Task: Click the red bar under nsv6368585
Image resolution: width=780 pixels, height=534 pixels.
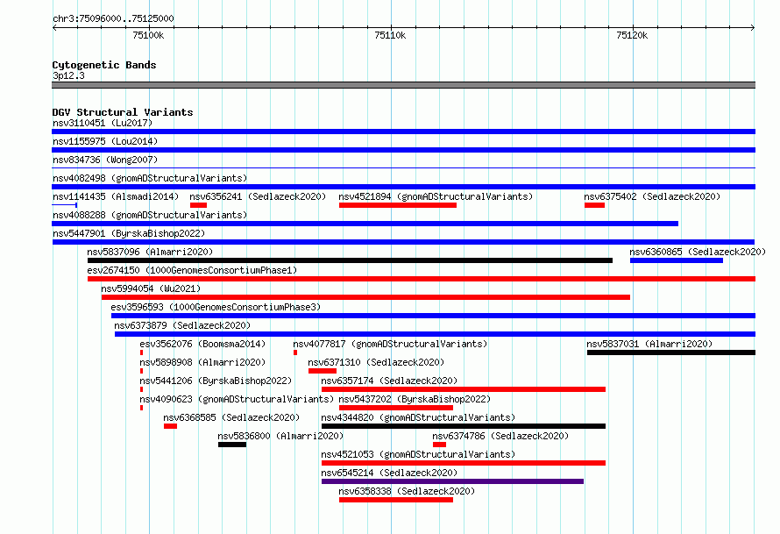Action: click(x=170, y=426)
